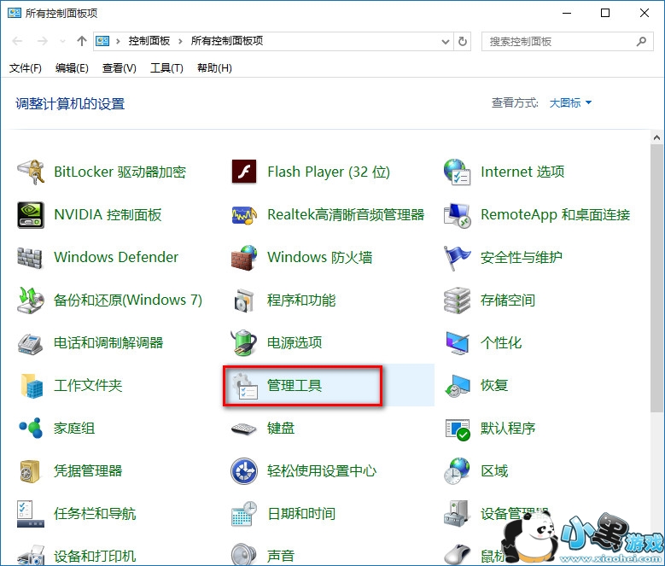Click the 家庭组 label
Image resolution: width=665 pixels, height=566 pixels.
(74, 429)
